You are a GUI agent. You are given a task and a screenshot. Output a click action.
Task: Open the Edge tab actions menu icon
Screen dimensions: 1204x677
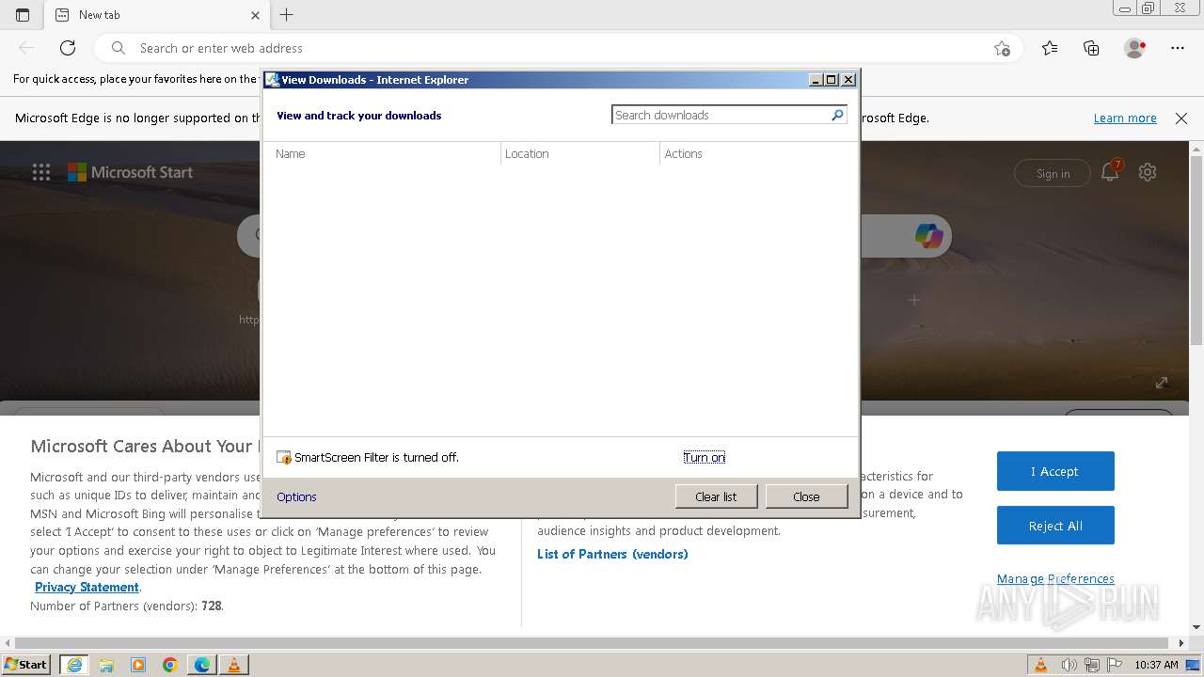pyautogui.click(x=23, y=15)
